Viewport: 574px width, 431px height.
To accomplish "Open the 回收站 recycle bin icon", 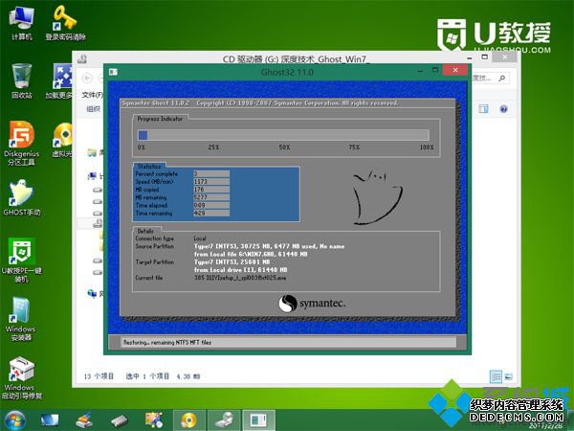I will (22, 81).
